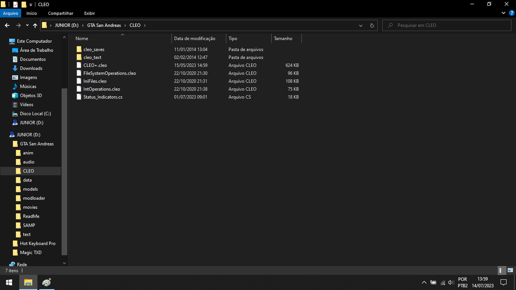Click JUNIOR (D:) in the address breadcrumb

coord(67,25)
